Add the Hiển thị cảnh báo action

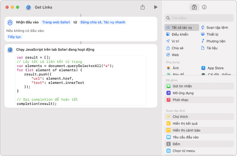[x=199, y=130]
